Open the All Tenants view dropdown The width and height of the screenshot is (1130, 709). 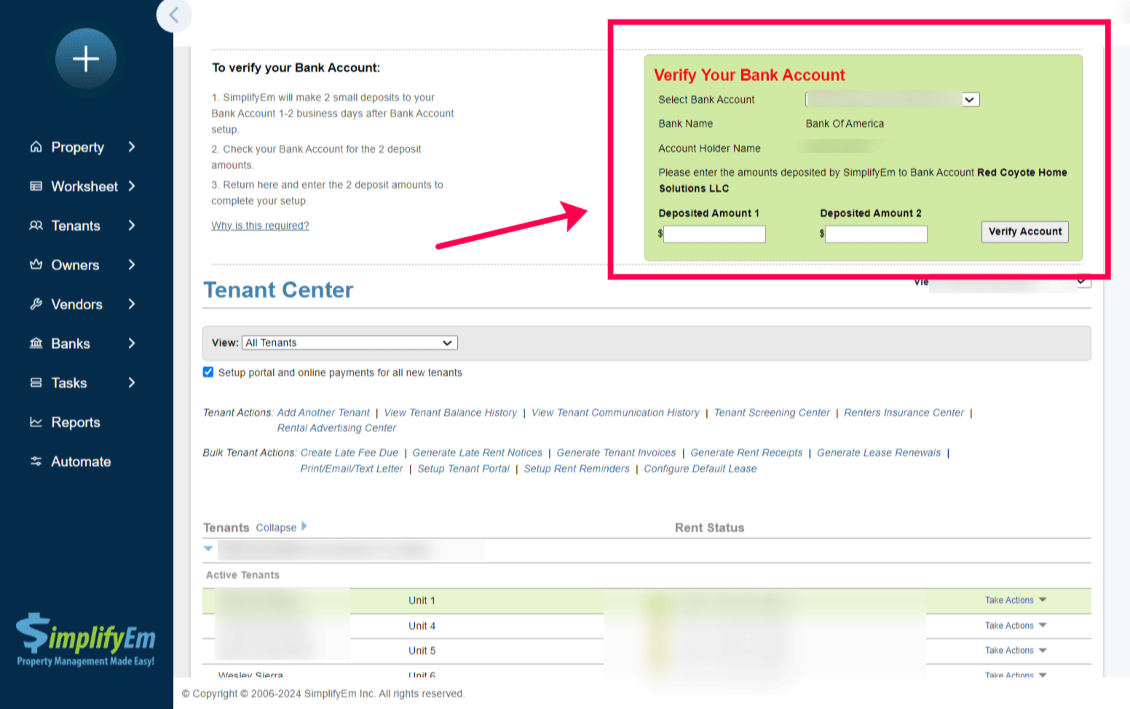[x=349, y=343]
